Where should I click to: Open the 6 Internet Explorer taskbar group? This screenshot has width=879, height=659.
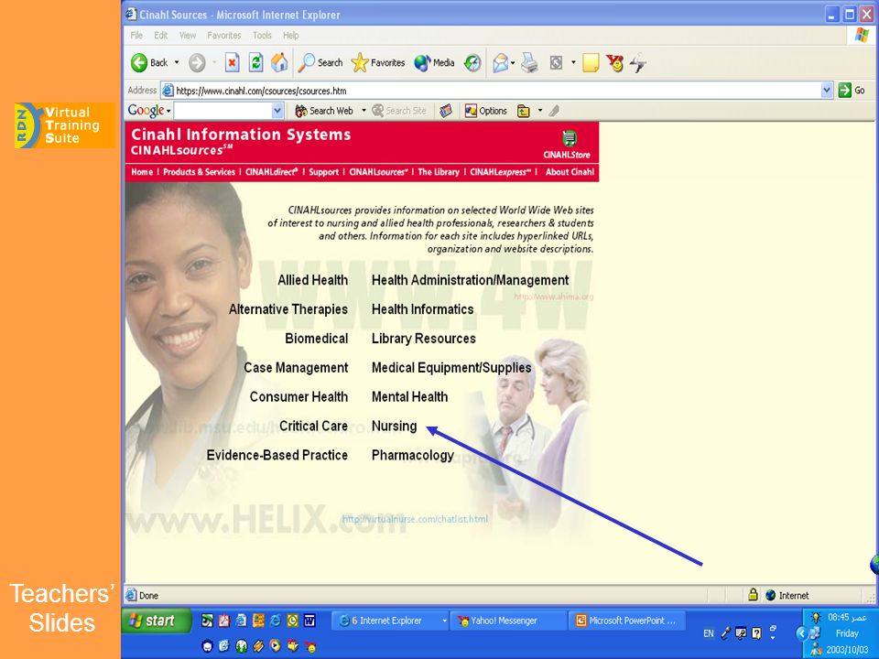pos(391,621)
